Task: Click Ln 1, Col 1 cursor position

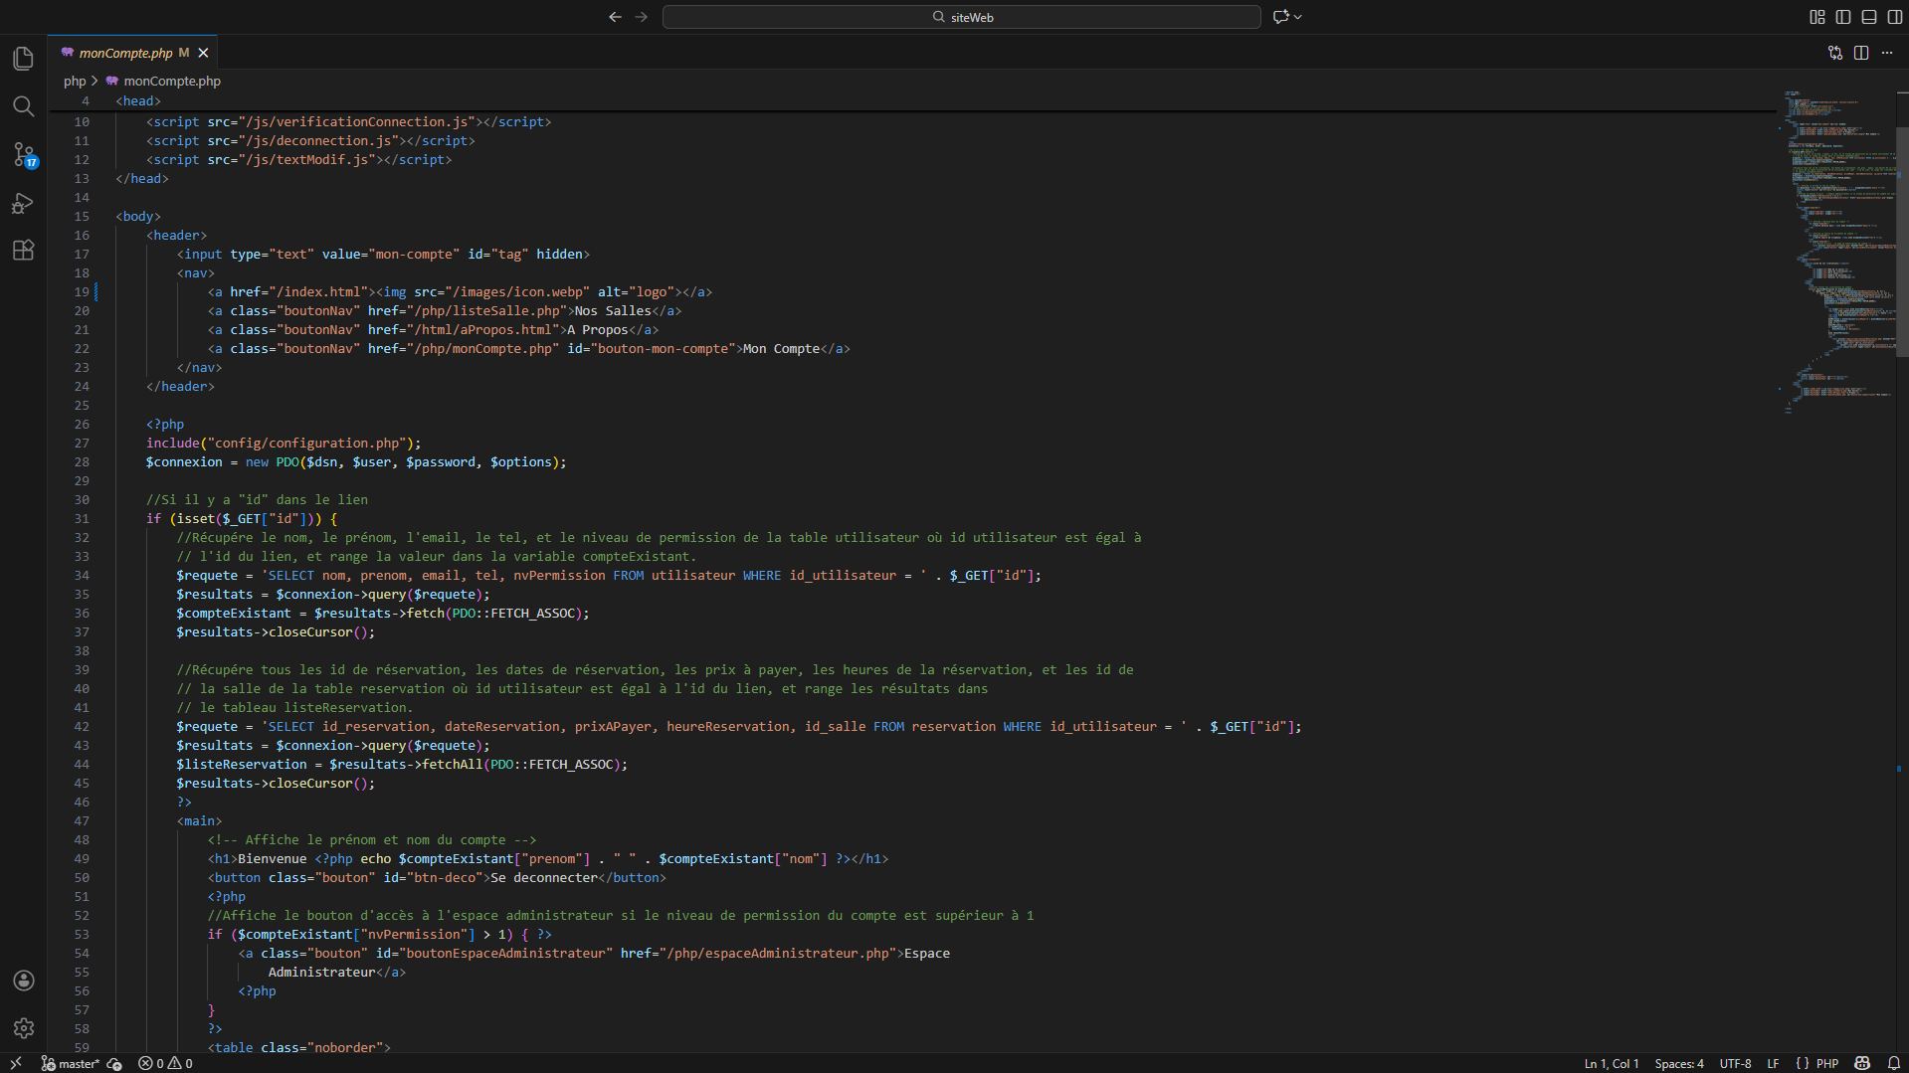Action: click(1611, 1063)
